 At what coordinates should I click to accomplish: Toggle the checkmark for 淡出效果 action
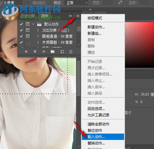pyautogui.click(x=21, y=30)
